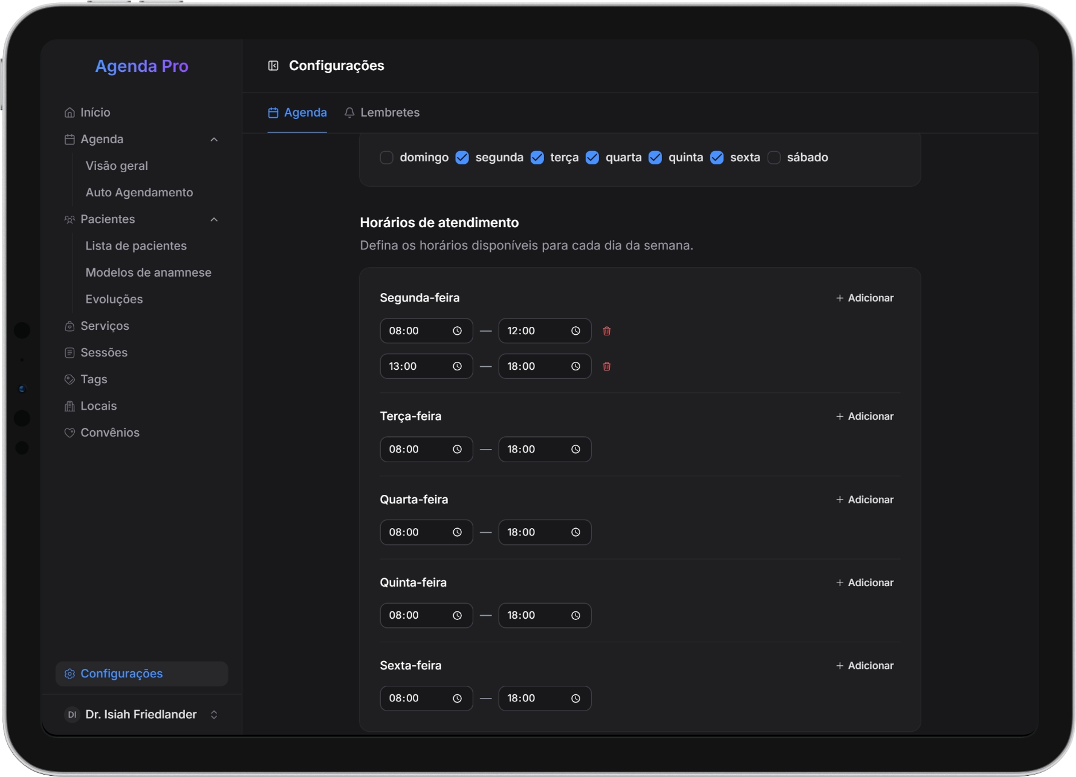Open Tags in the sidebar
Screen dimensions: 1076x777
pyautogui.click(x=94, y=379)
